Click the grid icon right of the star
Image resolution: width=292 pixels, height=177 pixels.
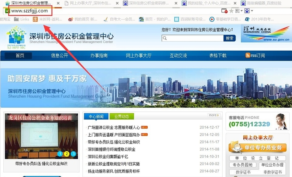pyautogui.click(x=237, y=11)
